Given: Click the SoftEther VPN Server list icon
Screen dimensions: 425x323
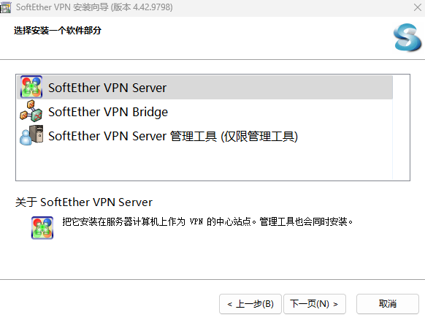Looking at the screenshot, I should (x=31, y=87).
